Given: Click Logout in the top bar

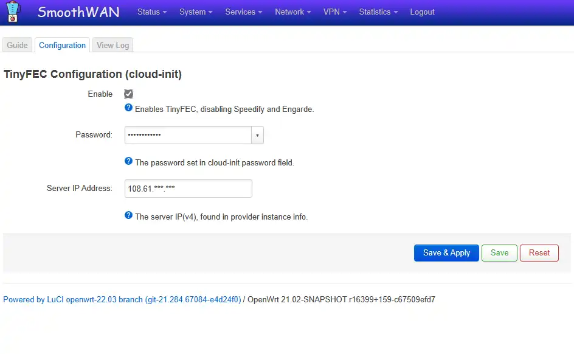Looking at the screenshot, I should tap(422, 12).
